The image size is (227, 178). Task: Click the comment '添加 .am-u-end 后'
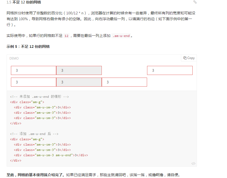tap(34, 134)
